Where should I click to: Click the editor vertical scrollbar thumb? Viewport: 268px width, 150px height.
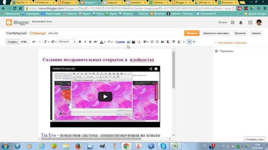[173, 70]
